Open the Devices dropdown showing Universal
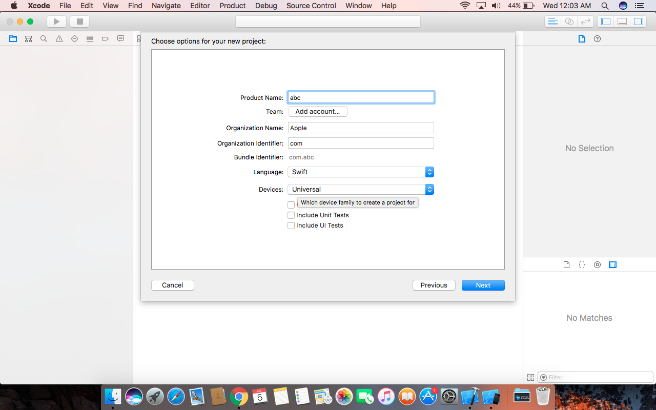656x410 pixels. click(x=361, y=190)
